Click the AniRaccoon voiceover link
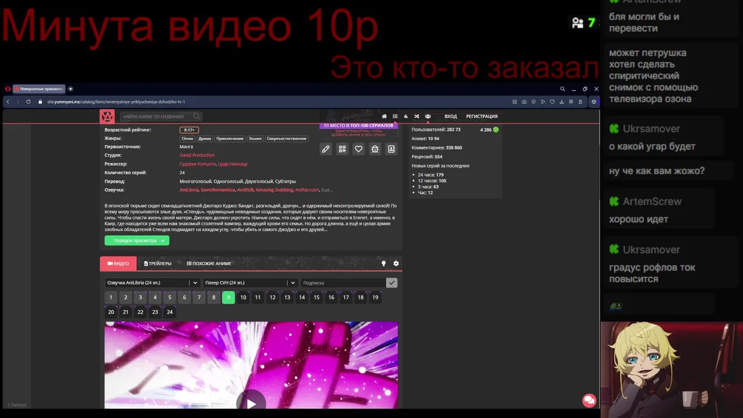 click(306, 190)
